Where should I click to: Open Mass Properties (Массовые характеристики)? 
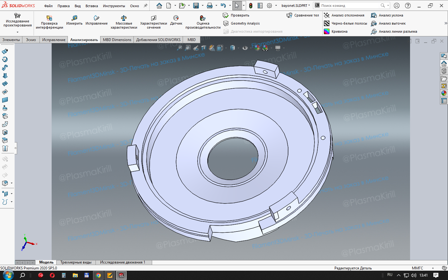pyautogui.click(x=124, y=22)
